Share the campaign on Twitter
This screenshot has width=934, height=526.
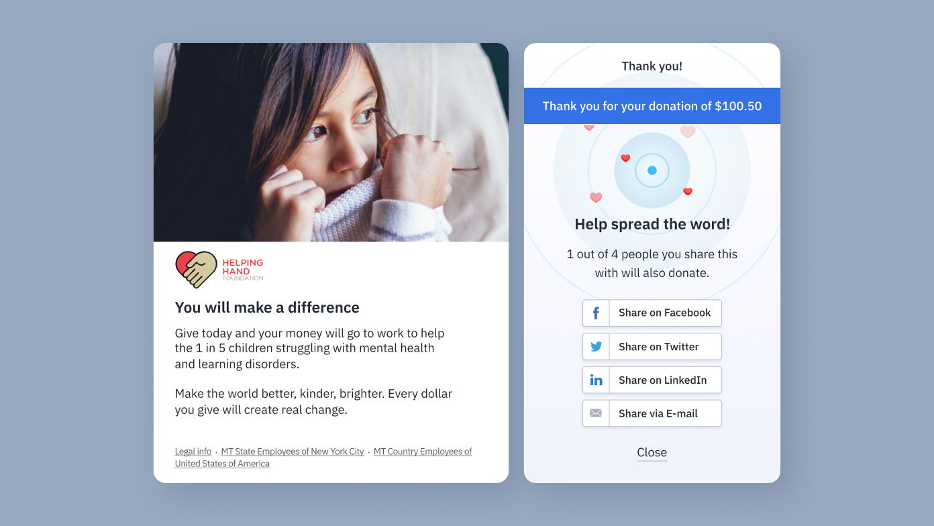point(652,347)
